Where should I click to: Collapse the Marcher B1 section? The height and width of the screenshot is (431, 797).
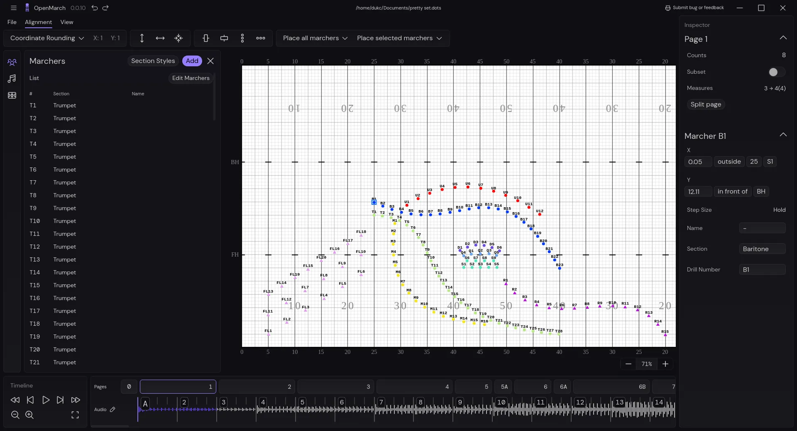pos(784,135)
